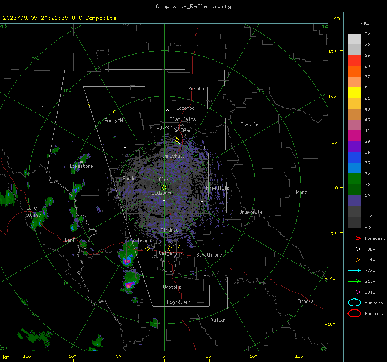Viewport: 387px width, 362px height.
Task: Click the yellow km unit label at top right
Action: pos(336,18)
